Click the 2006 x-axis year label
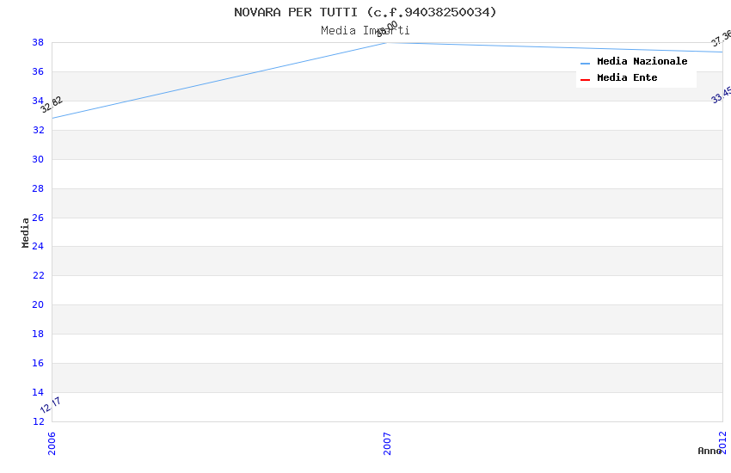Screen dimensions: 731x473 point(52,443)
